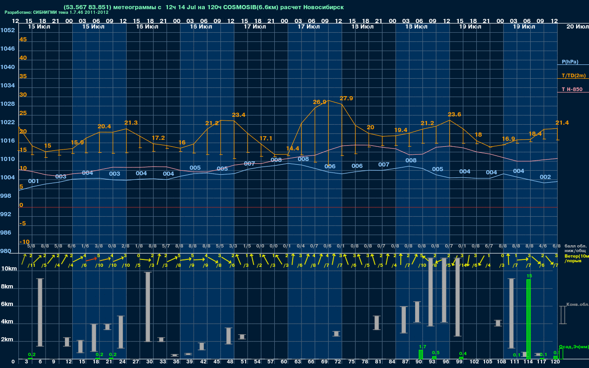Click the orange -10 temperature axis label
Image resolution: width=589 pixels, height=368 pixels.
[25, 242]
